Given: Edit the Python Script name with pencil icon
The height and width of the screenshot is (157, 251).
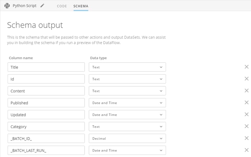Looking at the screenshot, I should point(42,6).
